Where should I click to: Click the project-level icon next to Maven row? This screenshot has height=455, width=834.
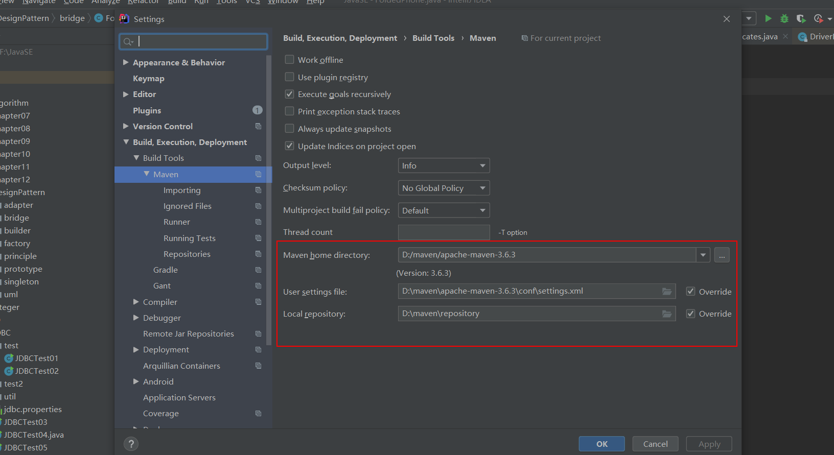coord(258,174)
